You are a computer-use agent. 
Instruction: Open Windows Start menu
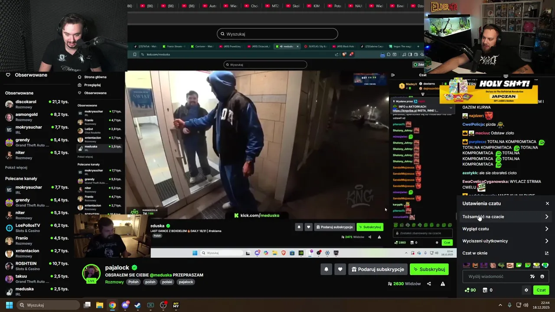point(9,305)
